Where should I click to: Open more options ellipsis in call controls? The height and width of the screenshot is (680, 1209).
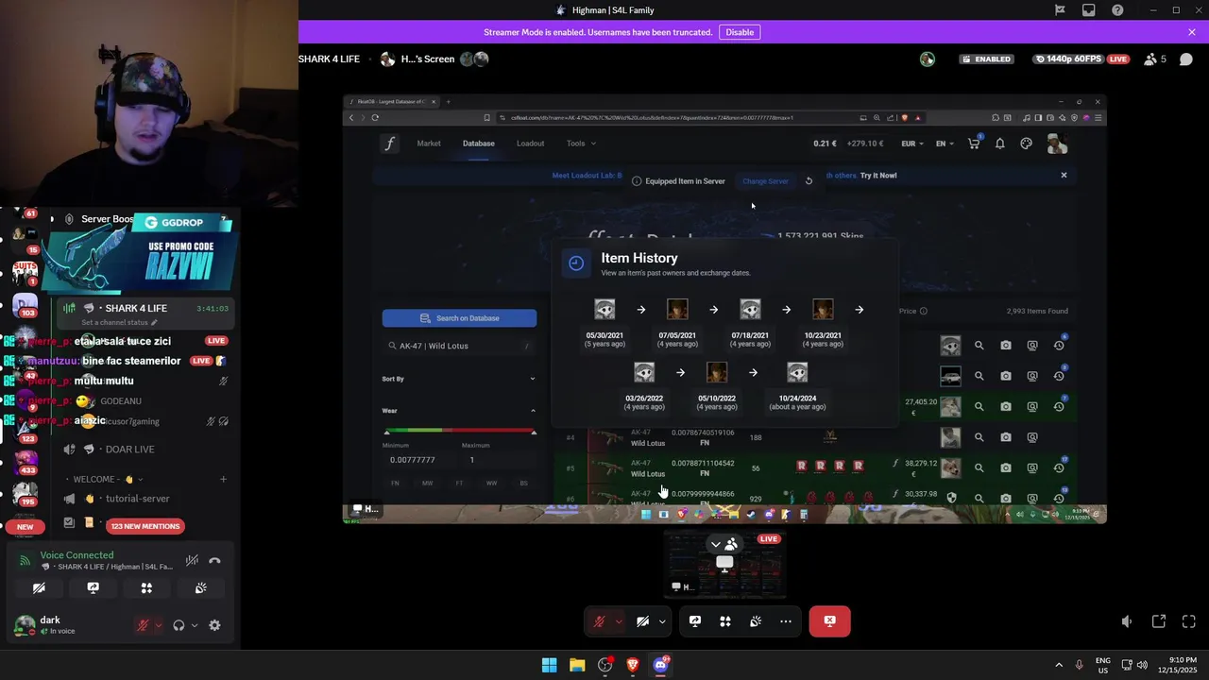786,621
